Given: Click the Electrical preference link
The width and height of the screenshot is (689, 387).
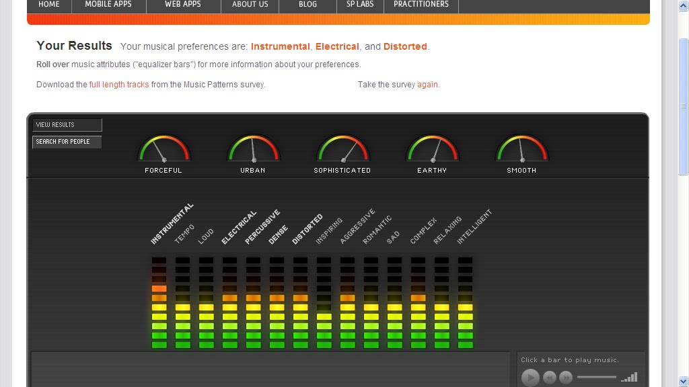Looking at the screenshot, I should 337,46.
